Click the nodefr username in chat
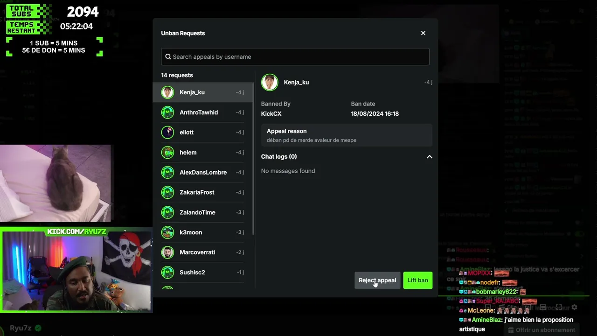The width and height of the screenshot is (597, 336). [x=489, y=283]
